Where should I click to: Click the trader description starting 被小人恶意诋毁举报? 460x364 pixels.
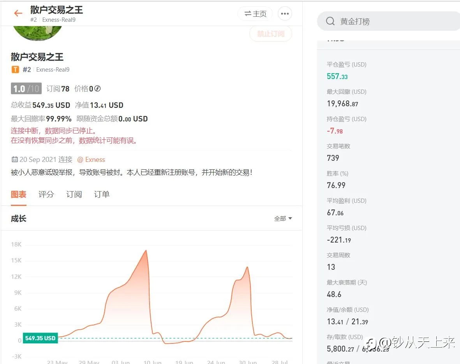(x=131, y=172)
